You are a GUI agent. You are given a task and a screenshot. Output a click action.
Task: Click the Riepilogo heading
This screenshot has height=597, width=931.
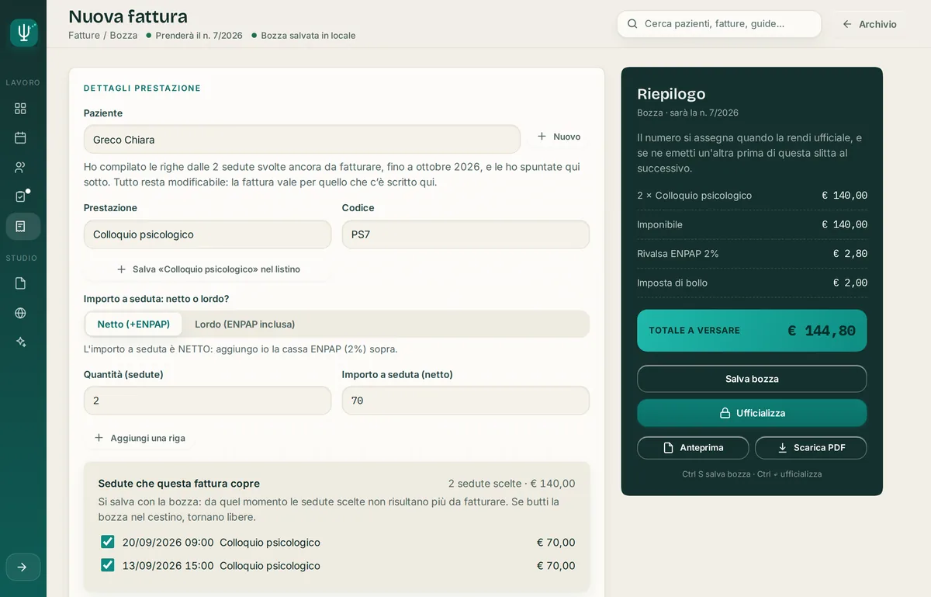671,94
